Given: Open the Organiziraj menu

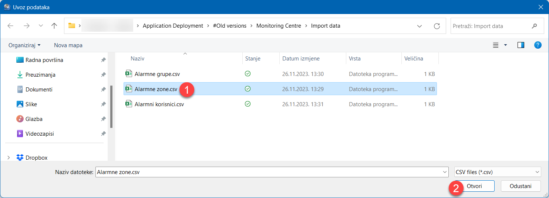Looking at the screenshot, I should click(x=24, y=45).
